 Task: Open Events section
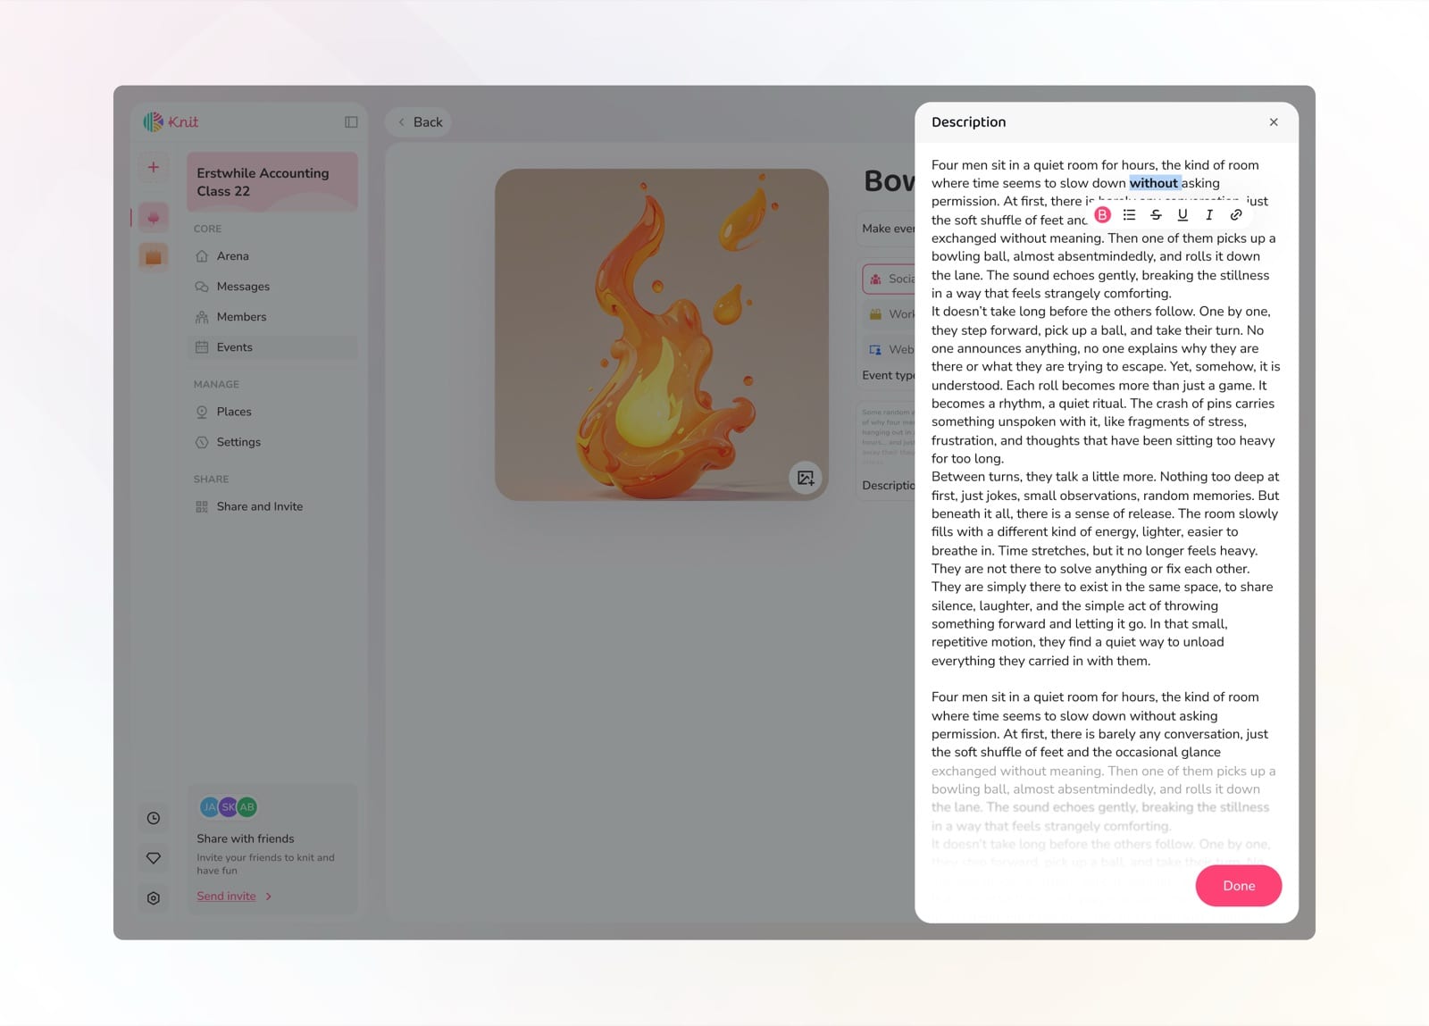click(x=272, y=347)
